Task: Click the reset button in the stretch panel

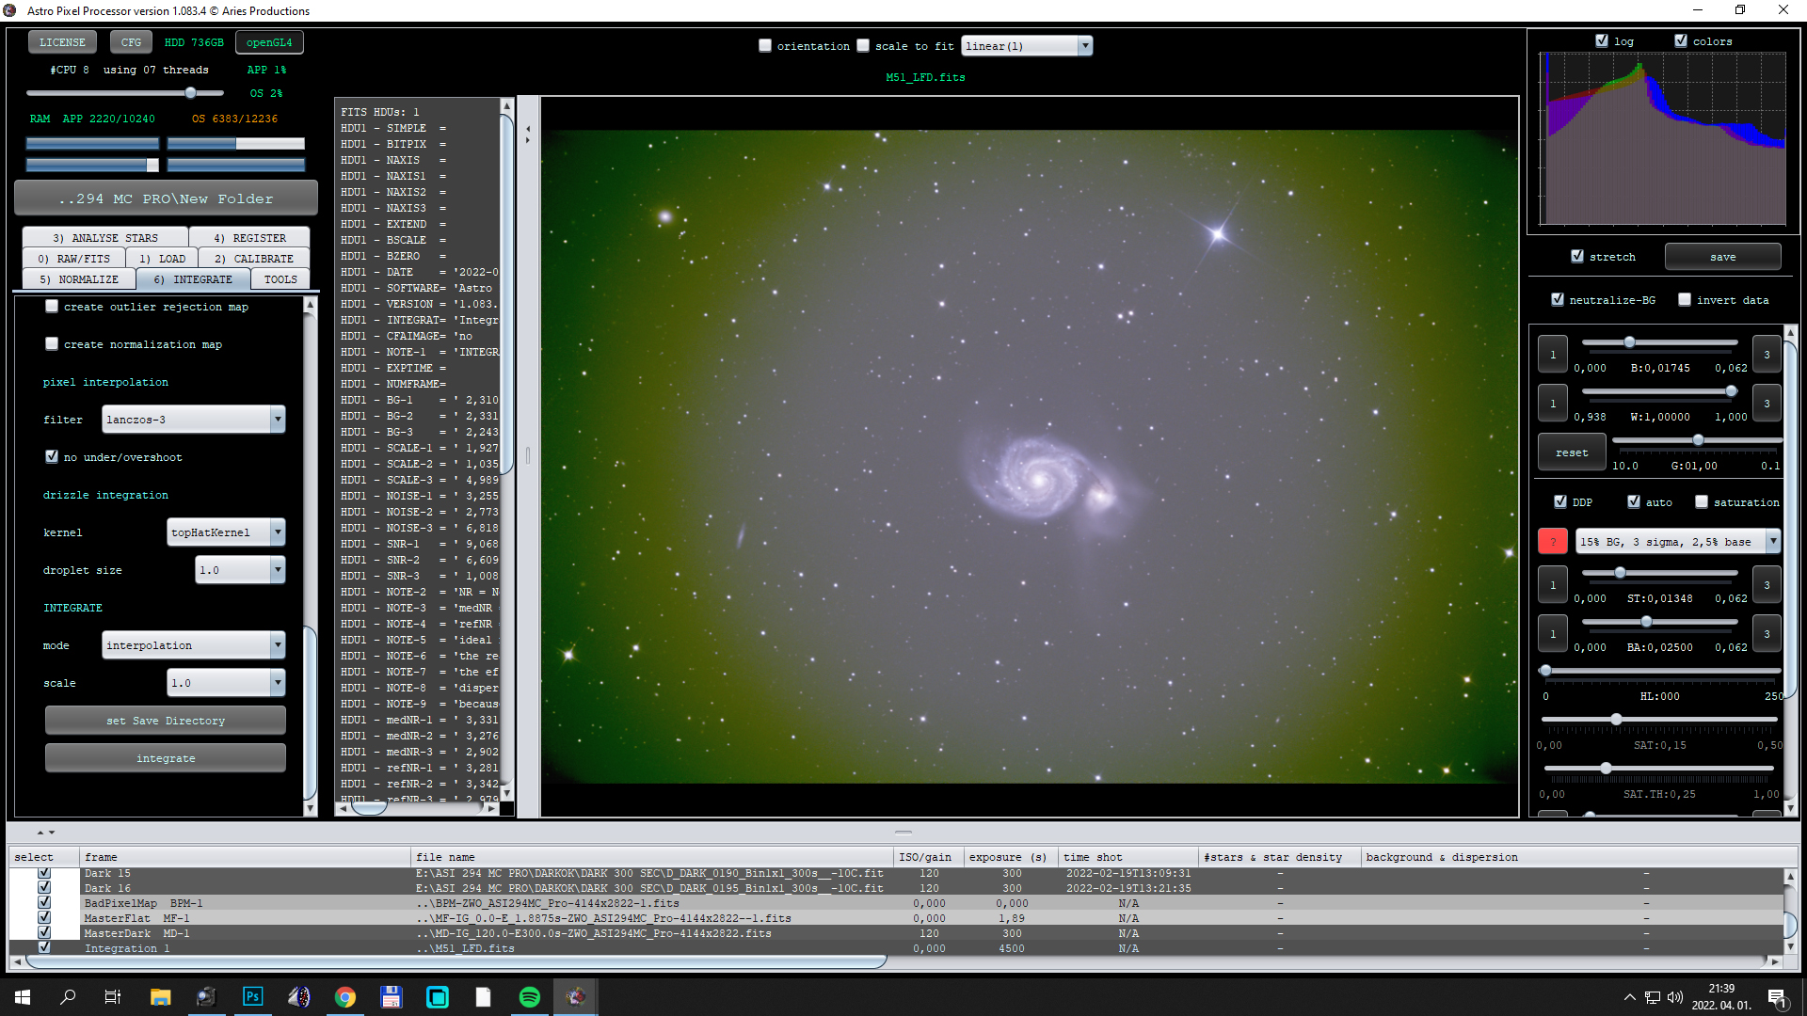Action: 1571,452
